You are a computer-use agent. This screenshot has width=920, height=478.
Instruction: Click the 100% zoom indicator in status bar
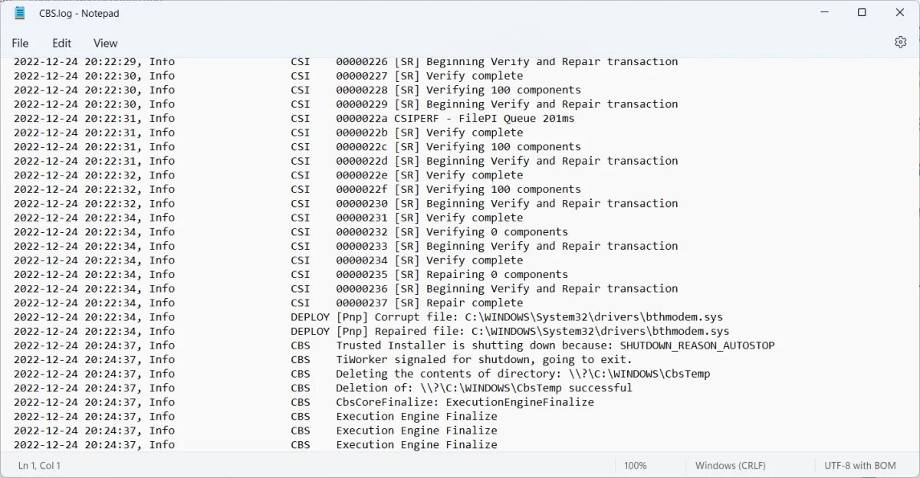pyautogui.click(x=635, y=465)
